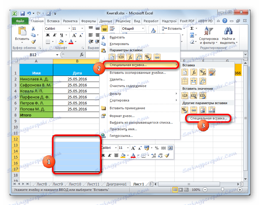Click the 'Вырезать' scissors icon in context menu

click(x=103, y=38)
